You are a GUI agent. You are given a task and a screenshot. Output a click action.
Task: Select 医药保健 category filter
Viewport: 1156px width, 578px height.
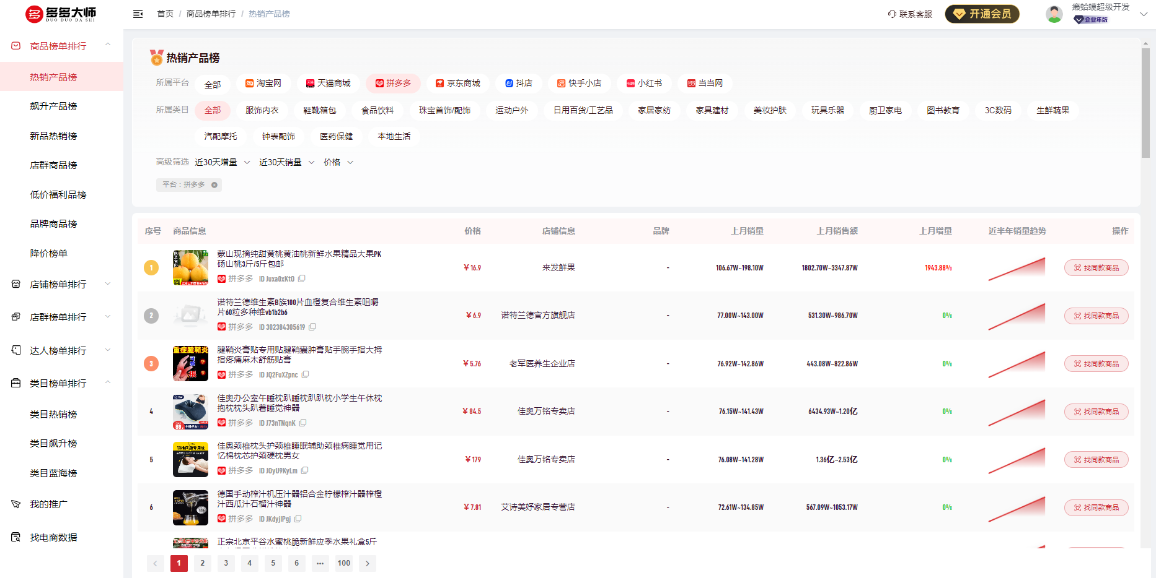pos(337,136)
